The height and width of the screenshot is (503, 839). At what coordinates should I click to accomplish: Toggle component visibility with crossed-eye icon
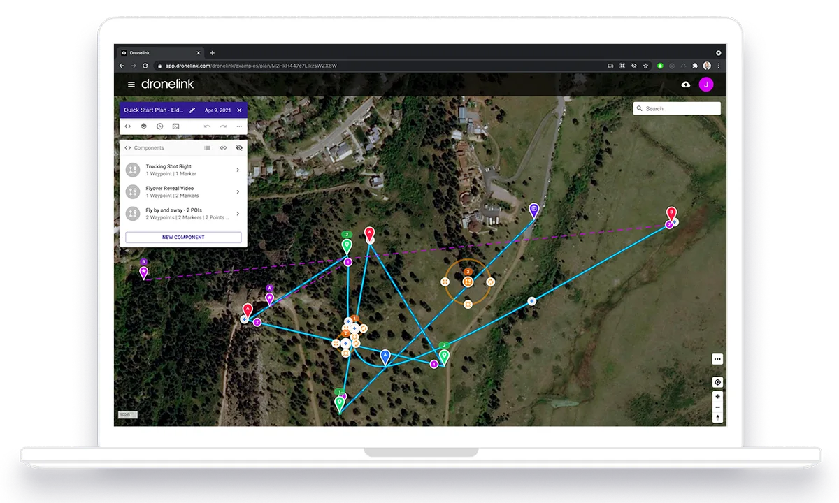click(x=239, y=148)
